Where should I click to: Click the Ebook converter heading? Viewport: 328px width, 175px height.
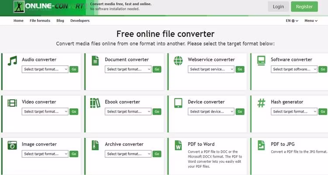coord(122,102)
